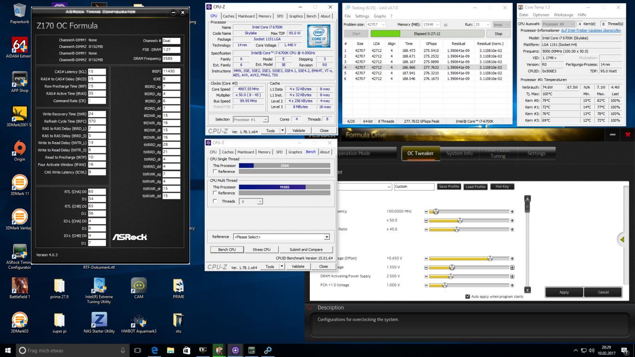This screenshot has height=357, width=635.
Task: Click the Bench CPU button
Action: 227,250
